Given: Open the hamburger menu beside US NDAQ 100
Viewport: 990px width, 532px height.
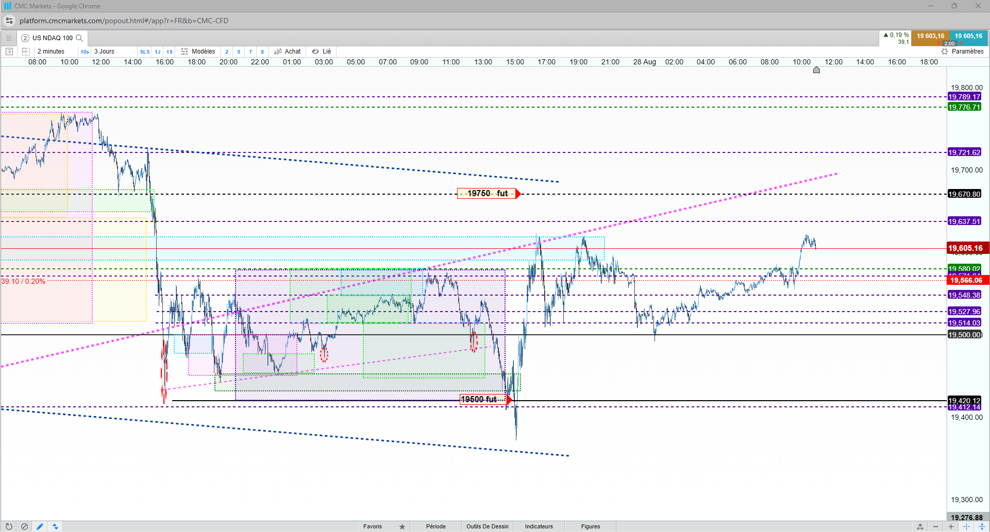Looking at the screenshot, I should [x=8, y=38].
